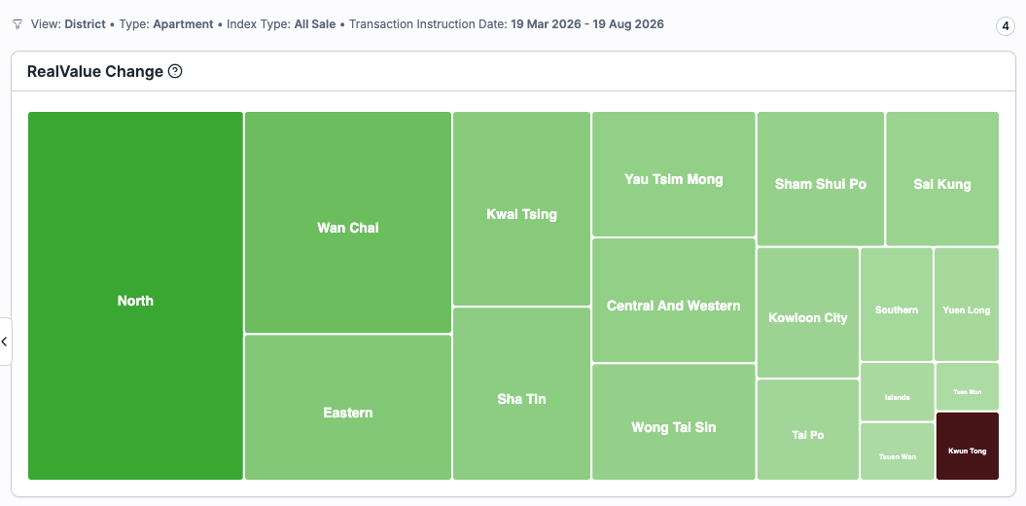Select the Wong Tai Sin tile
This screenshot has width=1026, height=506.
click(x=674, y=422)
